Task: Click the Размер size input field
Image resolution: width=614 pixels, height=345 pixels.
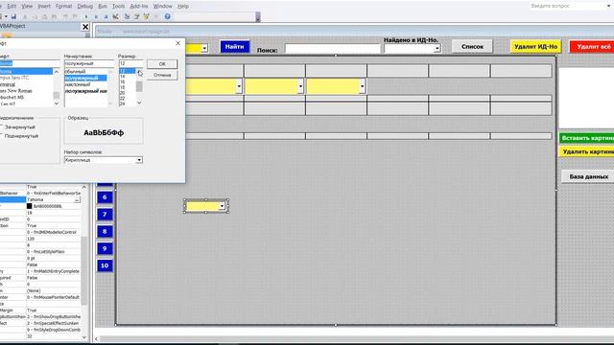Action: tap(130, 63)
